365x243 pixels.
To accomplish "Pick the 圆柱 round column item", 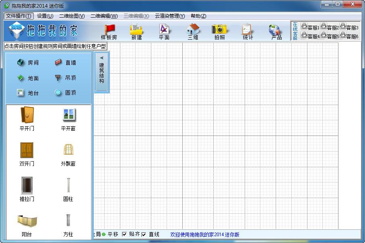I will (68, 189).
